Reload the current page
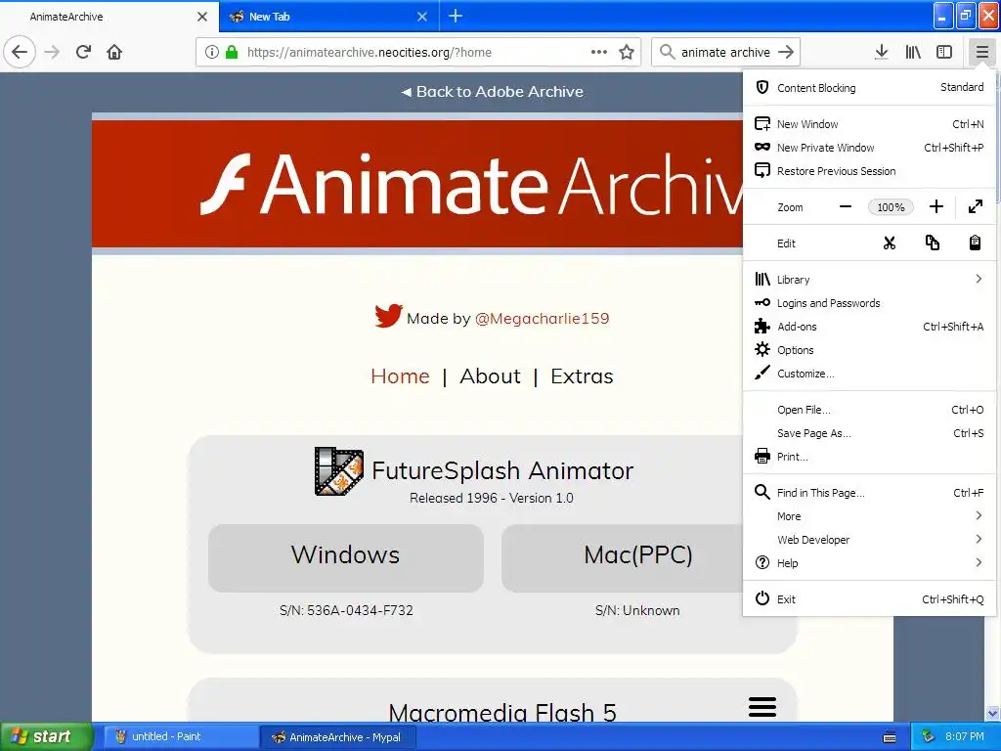This screenshot has width=1001, height=751. click(x=84, y=52)
